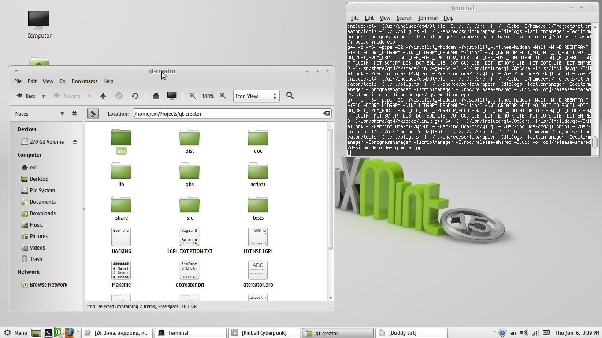Viewport: 602px width, 338px height.
Task: Open the volume control in tray
Action: point(524,333)
